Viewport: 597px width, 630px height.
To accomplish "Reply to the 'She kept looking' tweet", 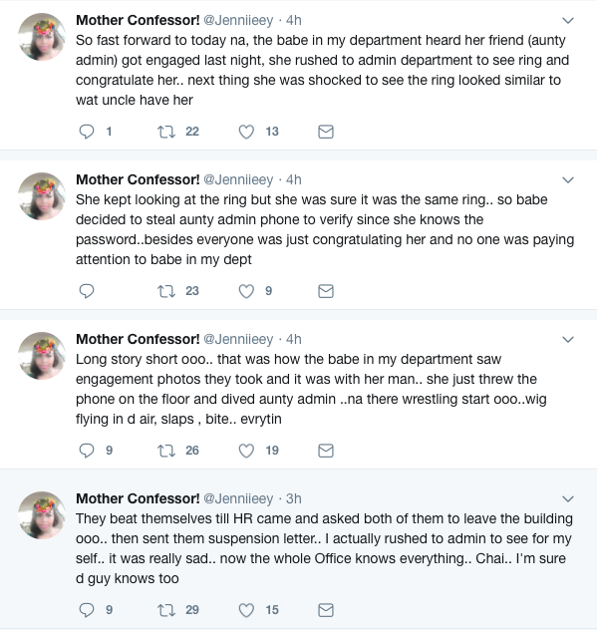I will coord(87,291).
